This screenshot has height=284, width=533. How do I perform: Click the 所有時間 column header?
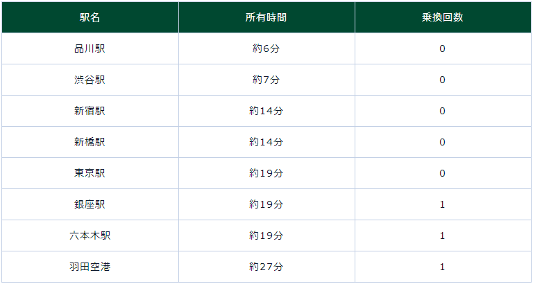(266, 17)
